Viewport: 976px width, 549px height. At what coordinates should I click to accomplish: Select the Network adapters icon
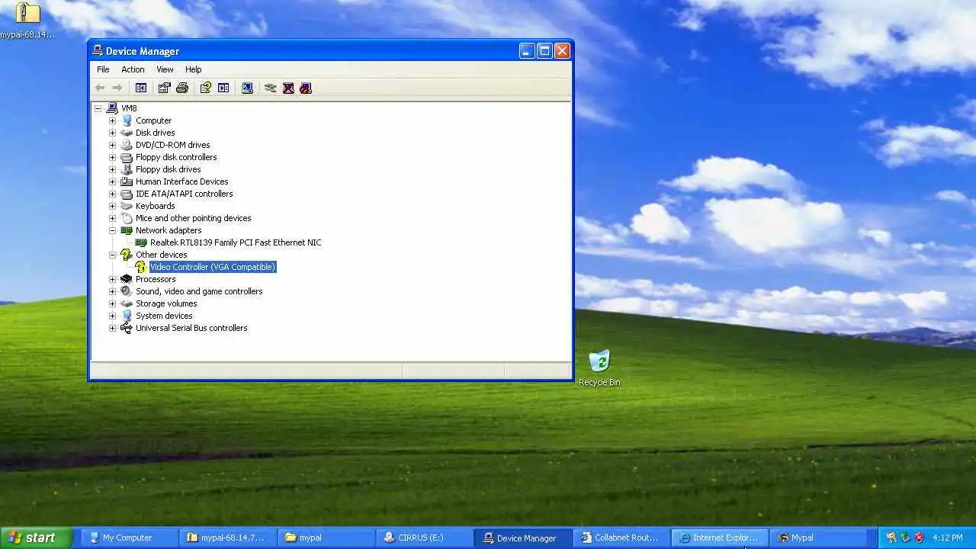(x=127, y=230)
